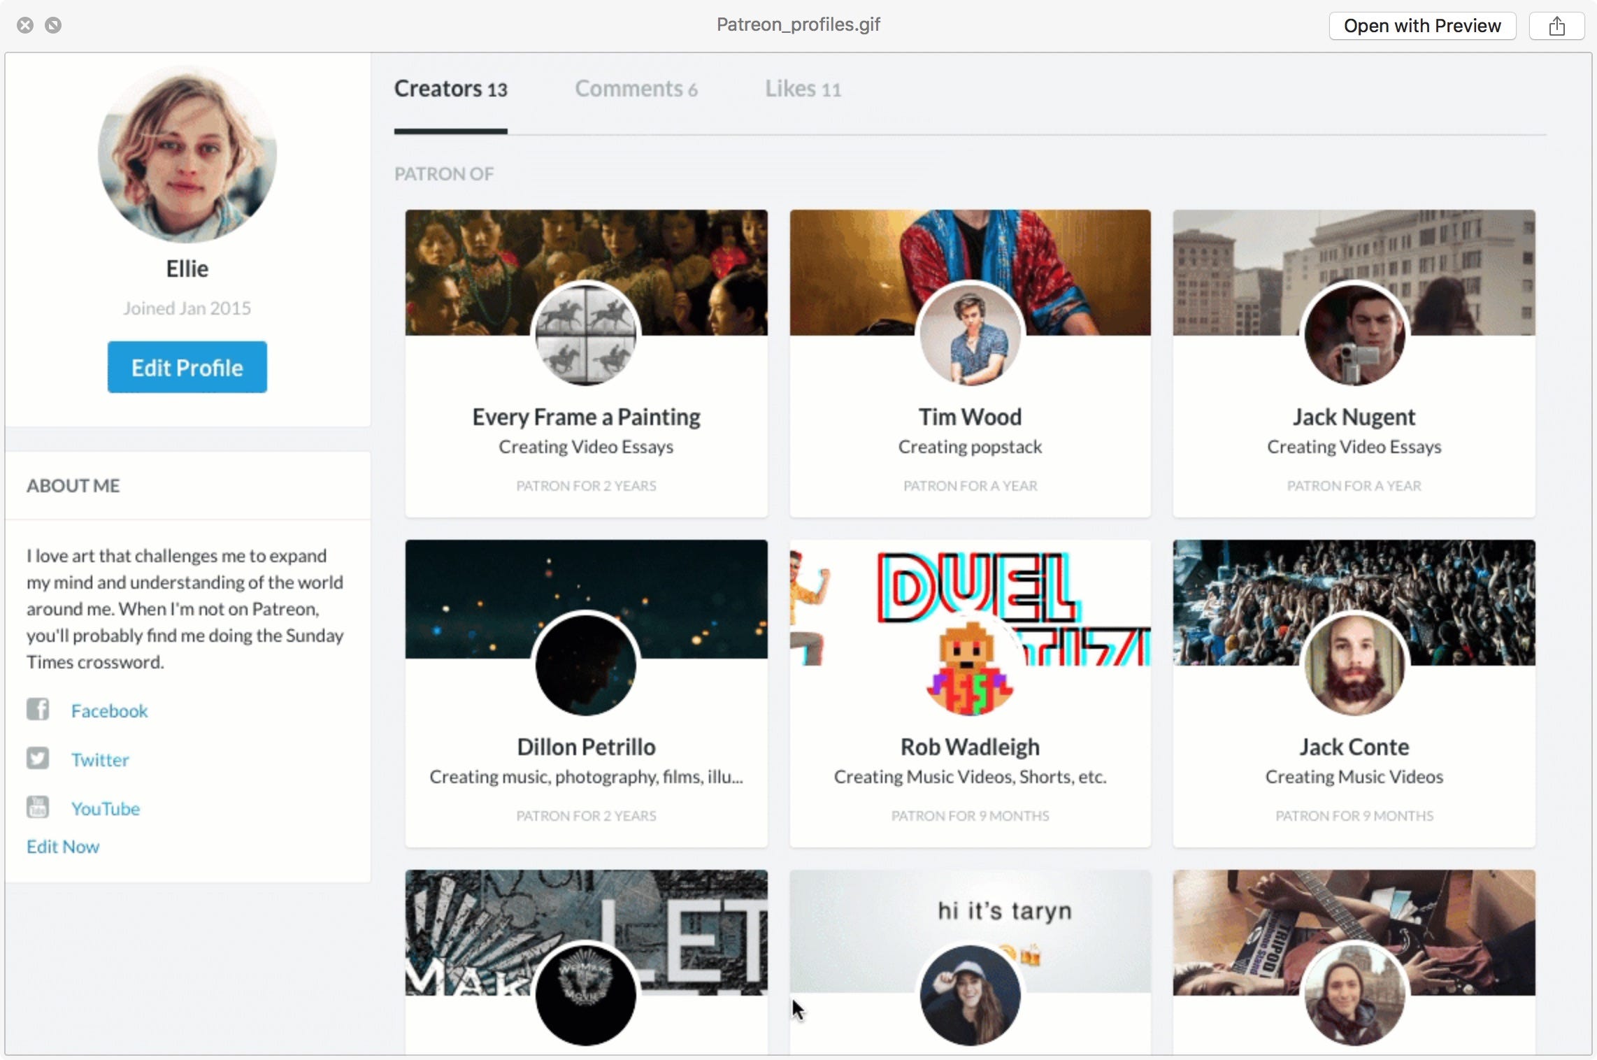
Task: Open Rob Wadleigh's pixel character avatar
Action: (x=971, y=664)
